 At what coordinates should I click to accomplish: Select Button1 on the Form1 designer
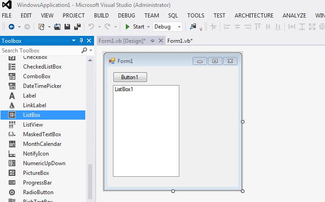[130, 77]
